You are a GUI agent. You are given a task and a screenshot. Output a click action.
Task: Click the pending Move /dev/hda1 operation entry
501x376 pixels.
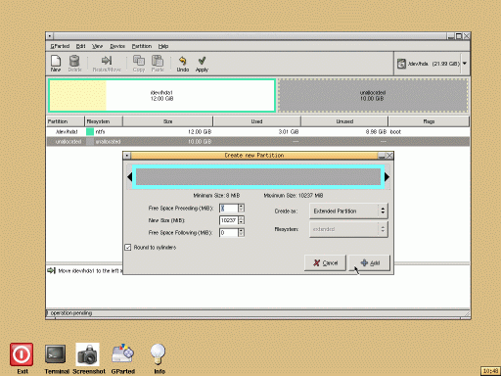tap(90, 271)
